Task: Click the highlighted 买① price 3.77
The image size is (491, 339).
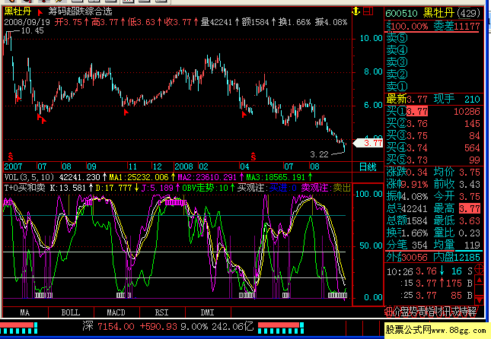Action: (417, 111)
